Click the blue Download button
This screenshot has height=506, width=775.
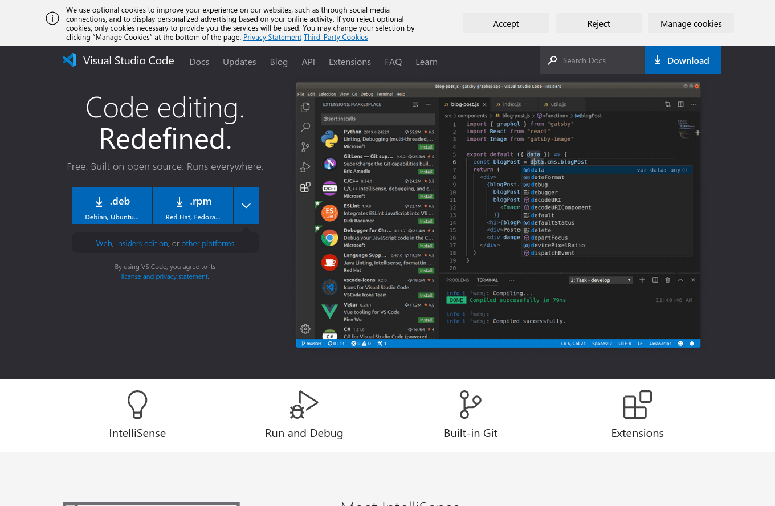pos(682,60)
